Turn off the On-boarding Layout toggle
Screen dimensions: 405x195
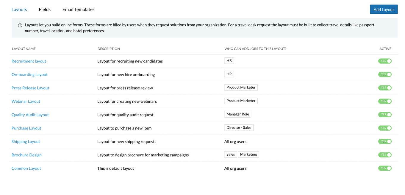pos(385,74)
